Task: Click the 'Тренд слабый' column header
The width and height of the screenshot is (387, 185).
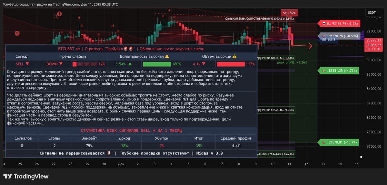Action: [x=73, y=56]
